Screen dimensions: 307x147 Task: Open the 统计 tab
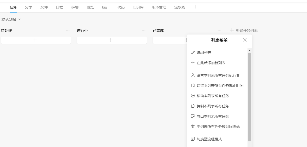pyautogui.click(x=105, y=7)
